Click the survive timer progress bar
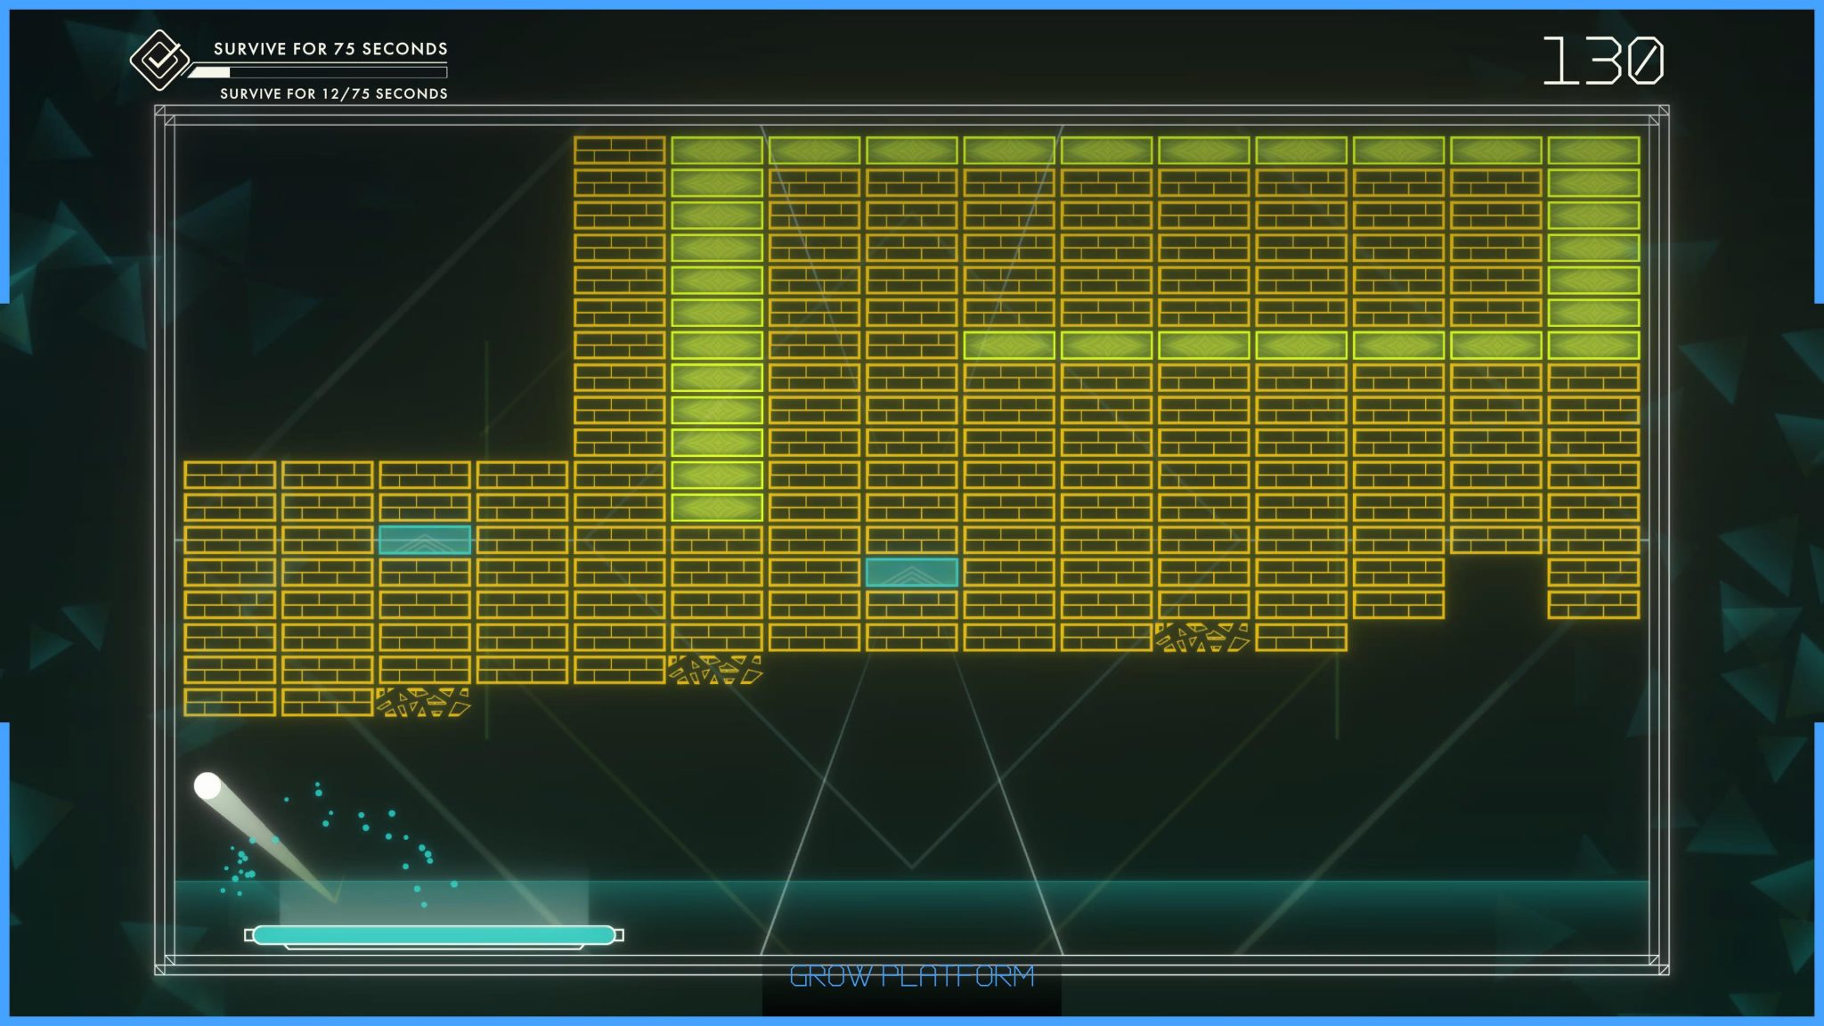The width and height of the screenshot is (1824, 1026). coord(319,72)
